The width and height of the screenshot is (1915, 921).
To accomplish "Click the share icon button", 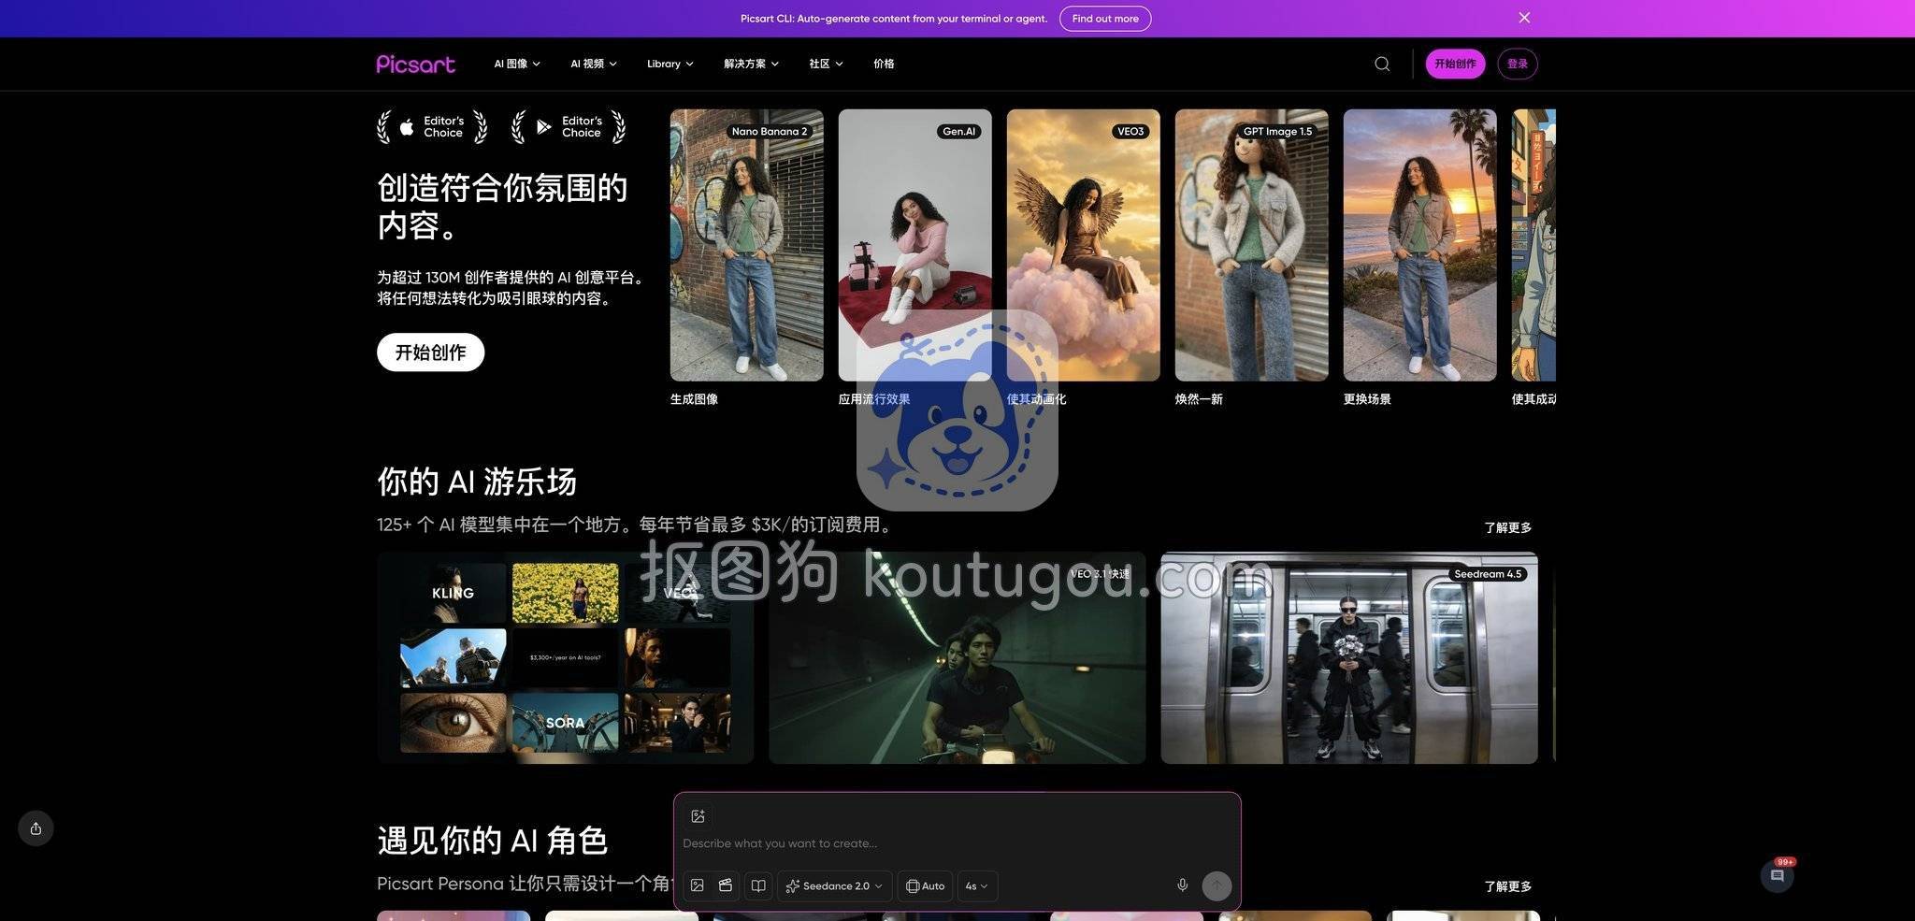I will pyautogui.click(x=36, y=828).
